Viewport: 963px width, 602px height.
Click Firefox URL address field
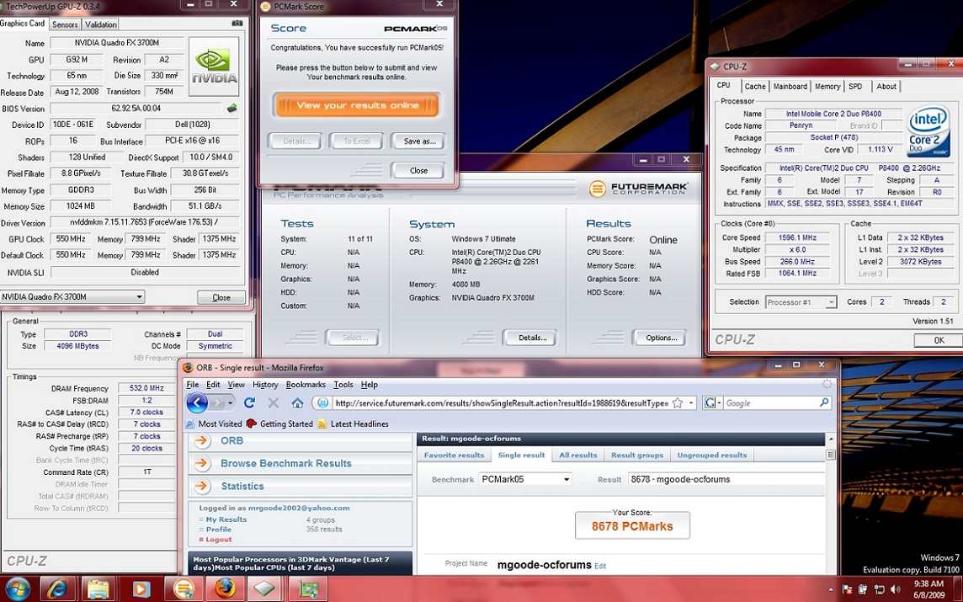pos(501,403)
